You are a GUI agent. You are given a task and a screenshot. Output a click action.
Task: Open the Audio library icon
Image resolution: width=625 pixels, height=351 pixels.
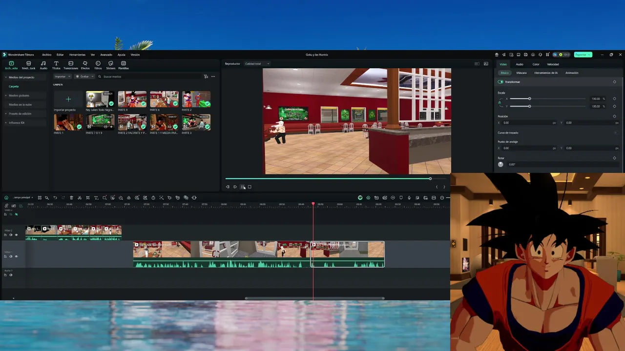click(43, 65)
